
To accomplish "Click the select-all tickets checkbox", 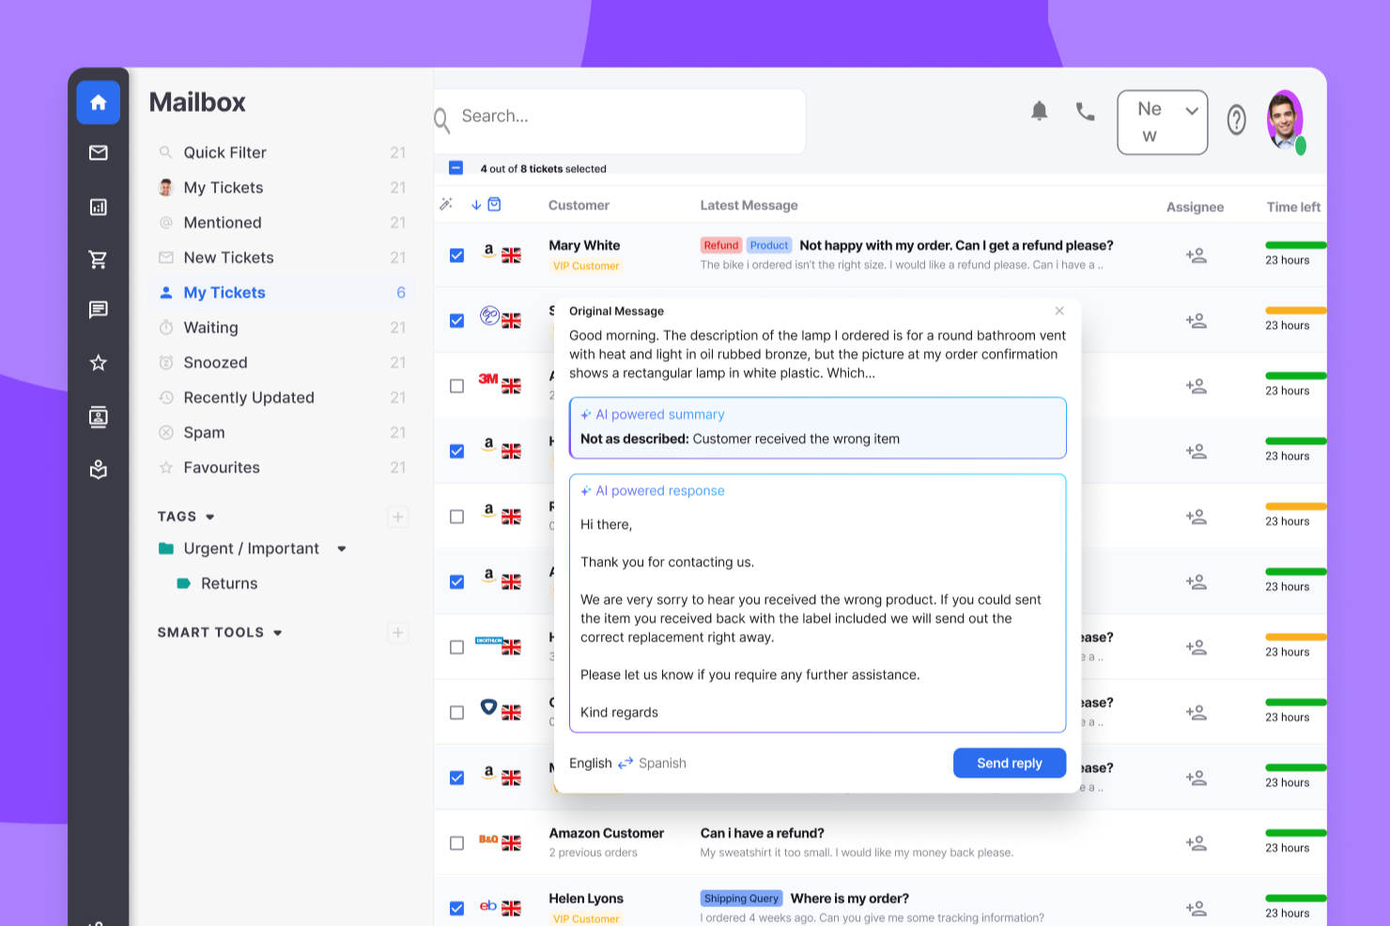I will click(x=456, y=168).
